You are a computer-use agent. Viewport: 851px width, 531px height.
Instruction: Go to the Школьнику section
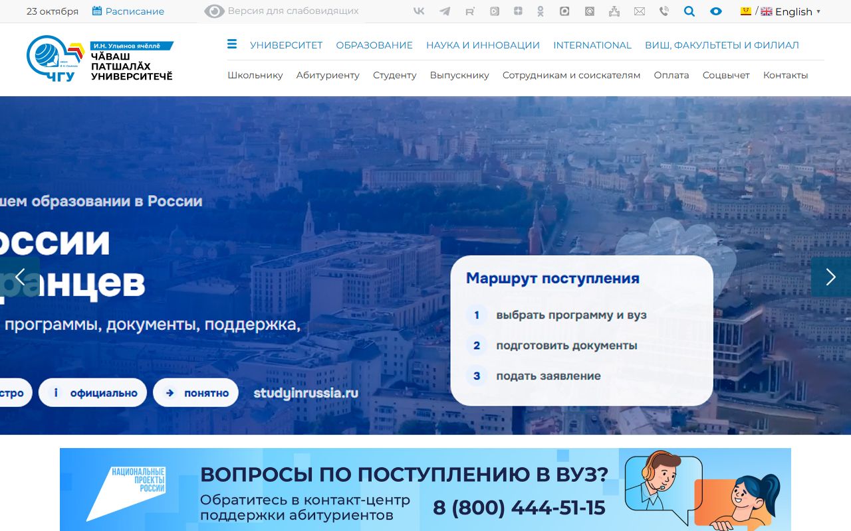(x=255, y=75)
